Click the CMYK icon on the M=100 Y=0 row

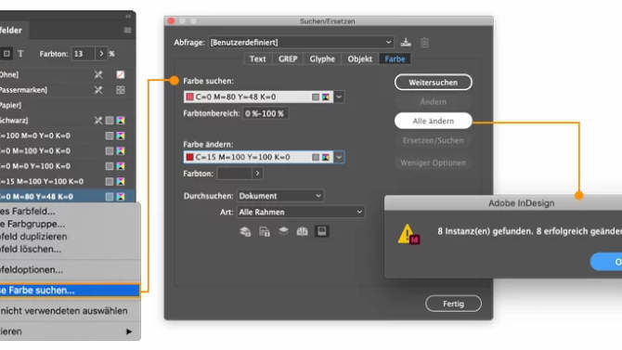coord(120,150)
